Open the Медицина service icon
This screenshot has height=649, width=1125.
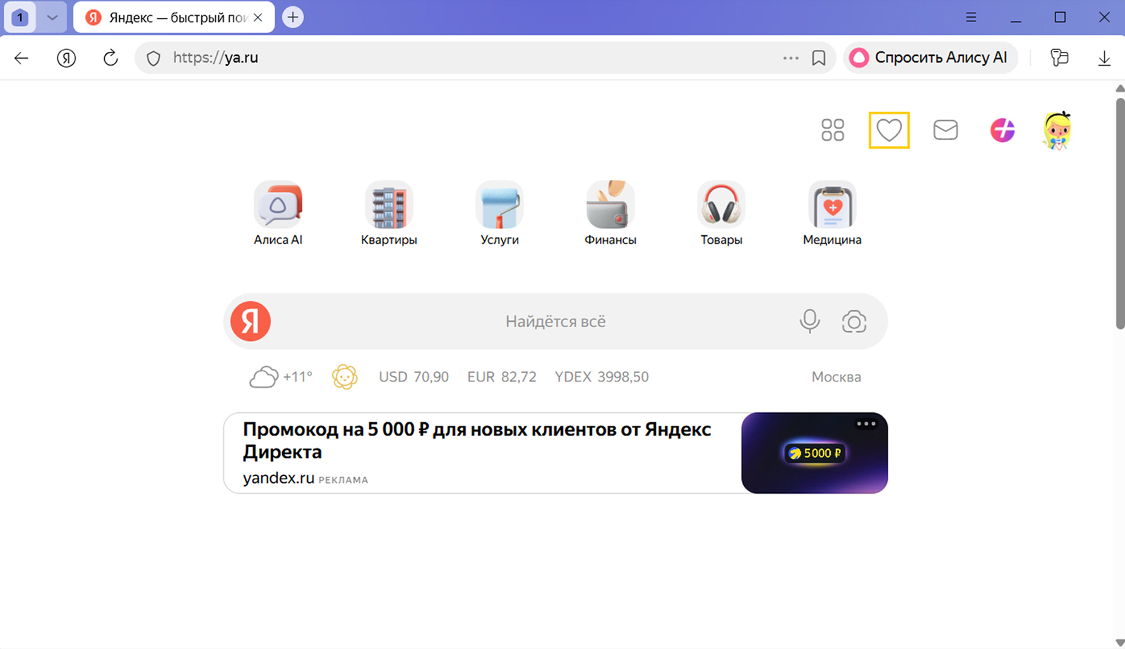832,205
